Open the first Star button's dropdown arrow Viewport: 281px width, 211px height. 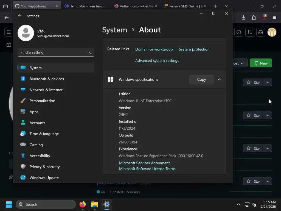click(x=268, y=82)
